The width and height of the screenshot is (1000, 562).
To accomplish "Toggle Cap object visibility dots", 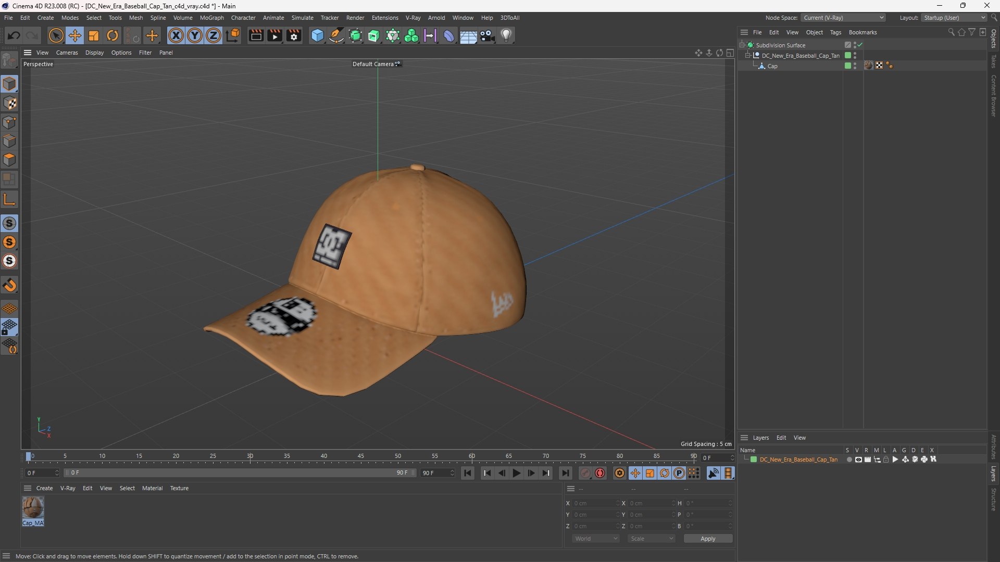I will click(x=855, y=66).
